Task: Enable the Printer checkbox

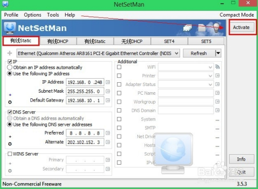Action: tap(119, 76)
